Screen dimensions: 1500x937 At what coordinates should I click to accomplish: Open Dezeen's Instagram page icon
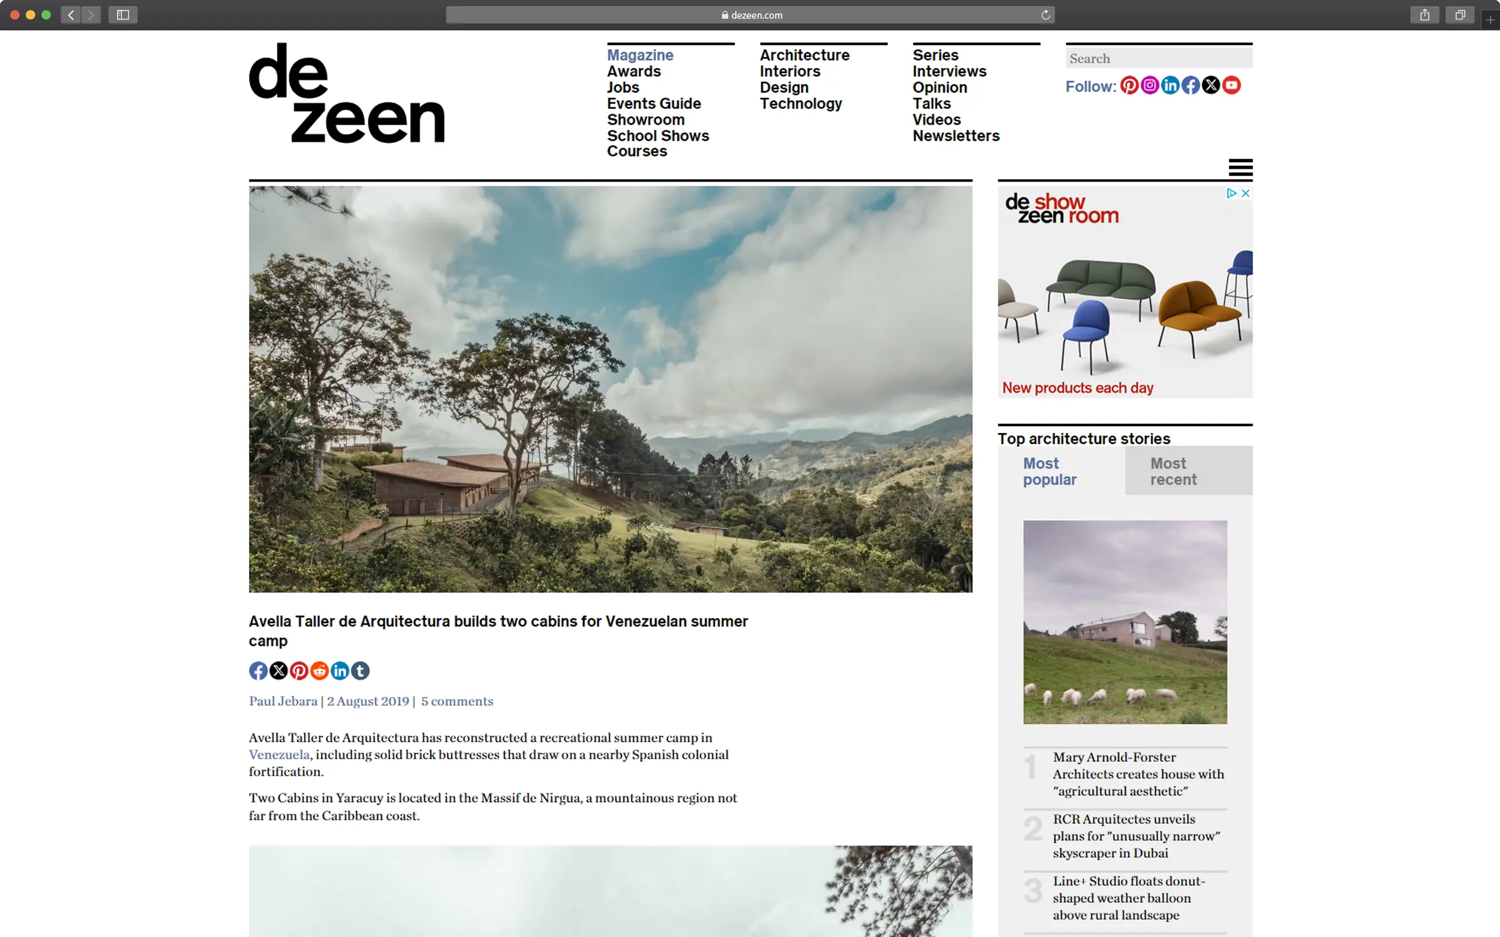pyautogui.click(x=1150, y=86)
